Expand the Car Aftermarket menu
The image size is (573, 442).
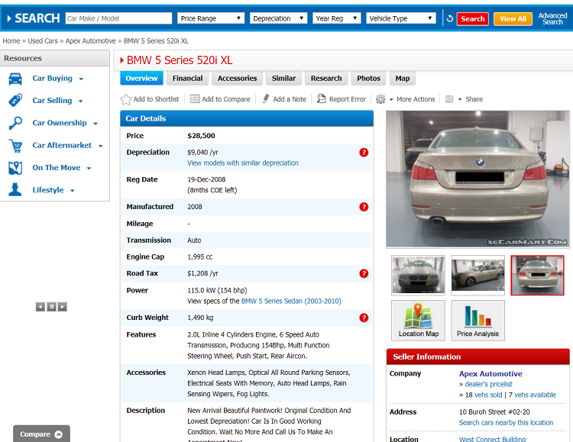coord(101,146)
